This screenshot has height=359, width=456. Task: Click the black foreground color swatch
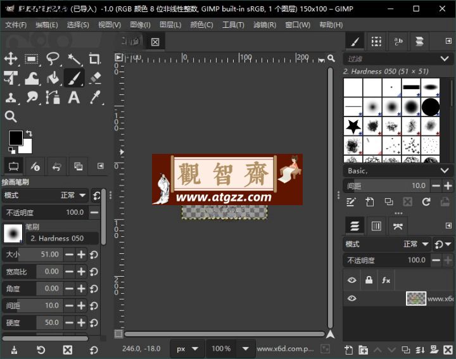pyautogui.click(x=15, y=137)
